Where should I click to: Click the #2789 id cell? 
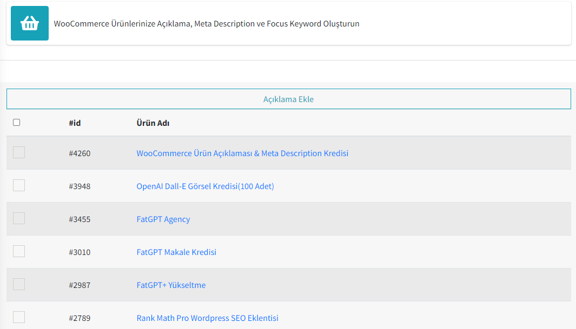click(80, 318)
